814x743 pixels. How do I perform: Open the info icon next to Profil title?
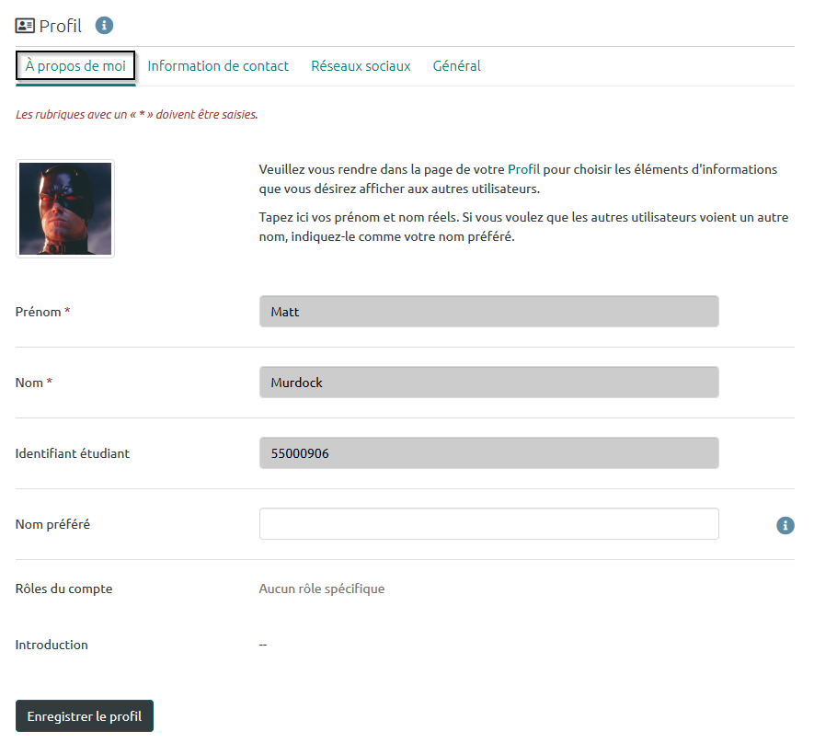pos(105,25)
